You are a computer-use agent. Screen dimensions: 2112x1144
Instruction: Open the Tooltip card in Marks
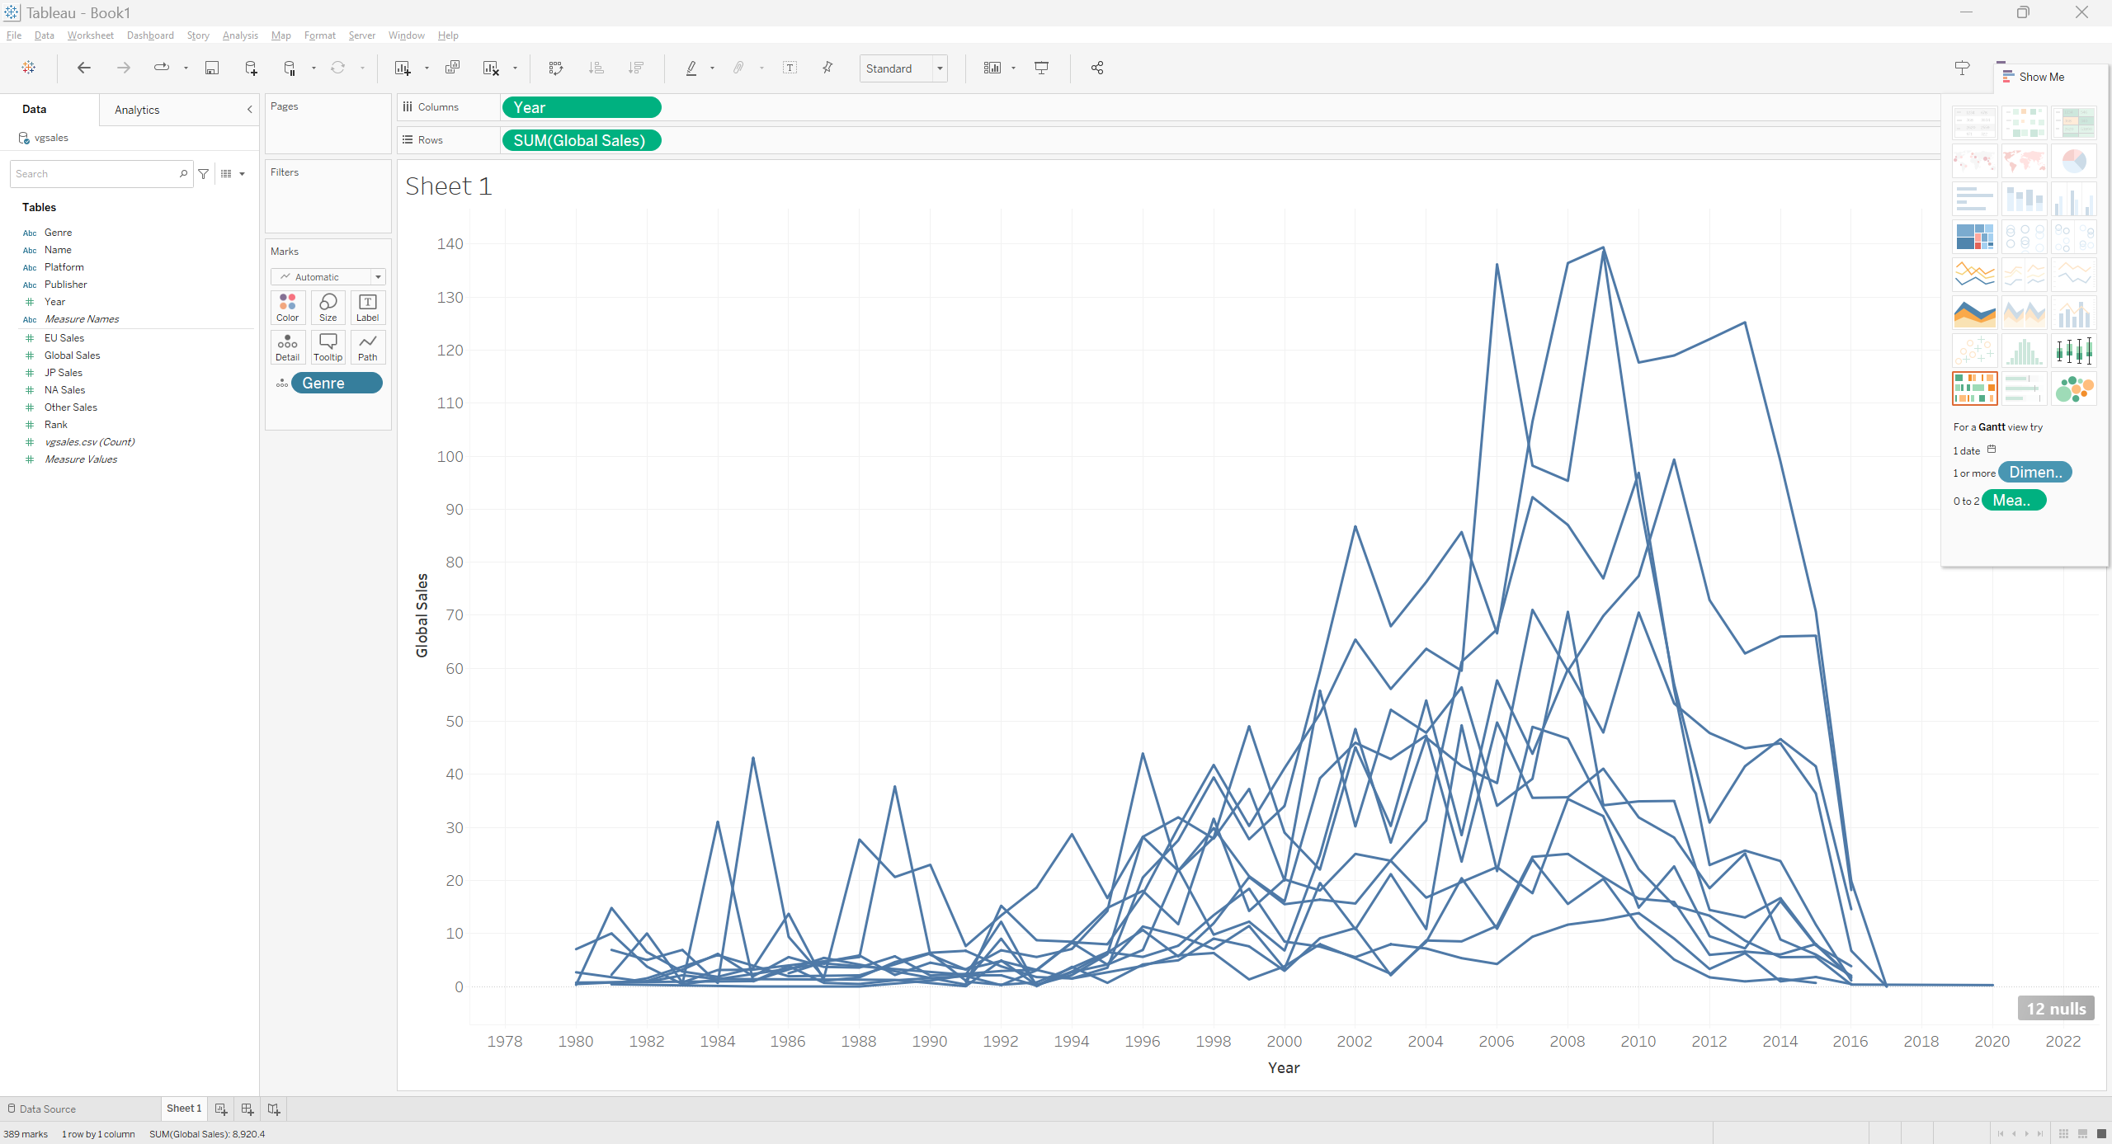click(x=328, y=347)
